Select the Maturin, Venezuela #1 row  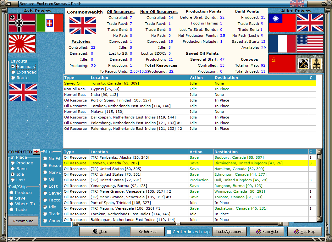click(189, 208)
